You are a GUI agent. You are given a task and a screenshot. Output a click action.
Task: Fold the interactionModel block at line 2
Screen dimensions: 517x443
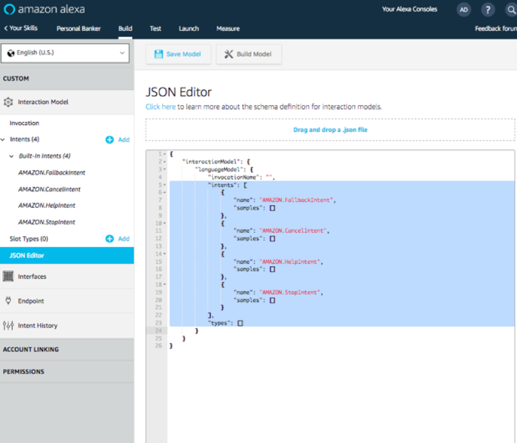click(164, 161)
